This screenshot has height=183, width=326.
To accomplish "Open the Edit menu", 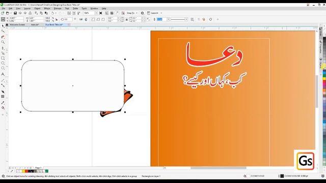I will pos(10,9).
